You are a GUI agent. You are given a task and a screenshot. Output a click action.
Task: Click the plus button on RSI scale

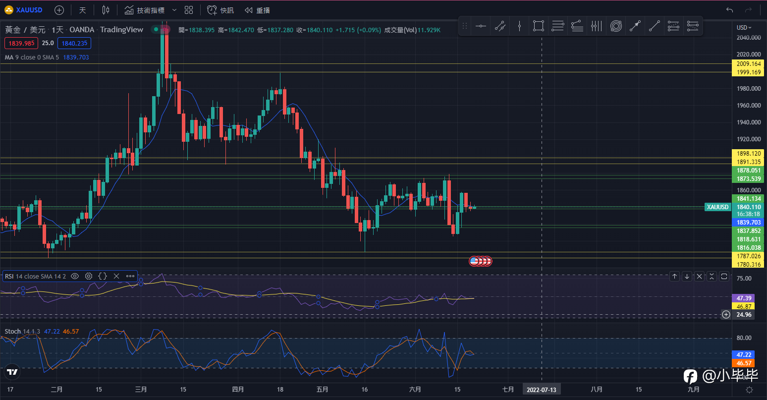[x=726, y=314]
